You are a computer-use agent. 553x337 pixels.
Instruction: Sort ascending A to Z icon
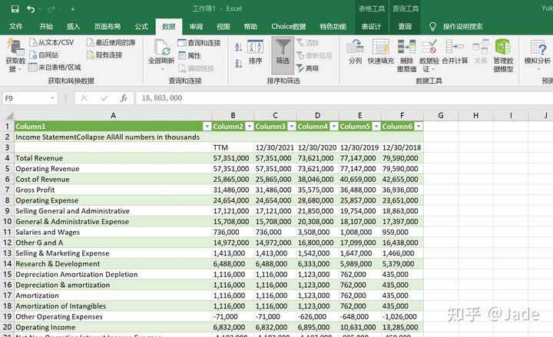238,48
